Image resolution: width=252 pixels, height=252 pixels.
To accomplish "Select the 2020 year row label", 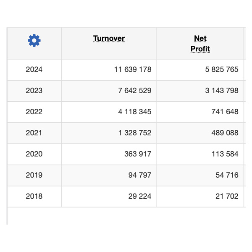I will (x=34, y=154).
